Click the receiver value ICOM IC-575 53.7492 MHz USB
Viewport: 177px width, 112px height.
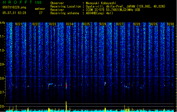pyautogui.click(x=113, y=10)
